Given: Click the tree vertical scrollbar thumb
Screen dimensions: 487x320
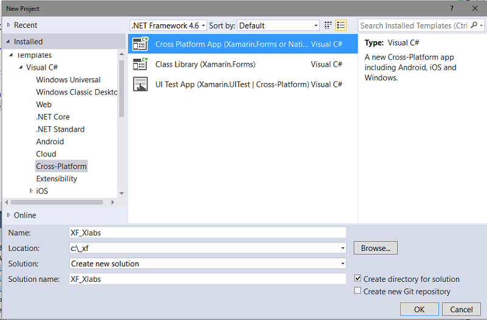Looking at the screenshot, I should tap(121, 88).
